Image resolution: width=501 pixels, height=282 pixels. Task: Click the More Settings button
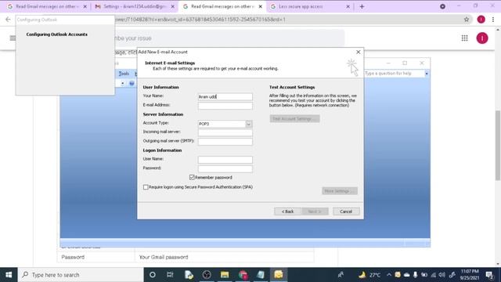click(340, 191)
